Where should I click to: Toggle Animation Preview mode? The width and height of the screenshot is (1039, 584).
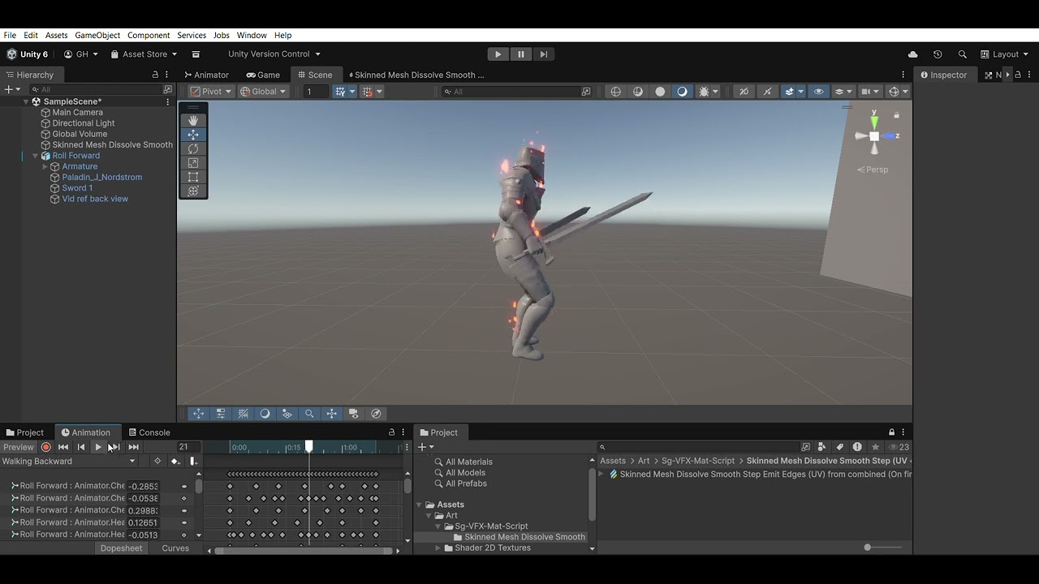pos(19,447)
